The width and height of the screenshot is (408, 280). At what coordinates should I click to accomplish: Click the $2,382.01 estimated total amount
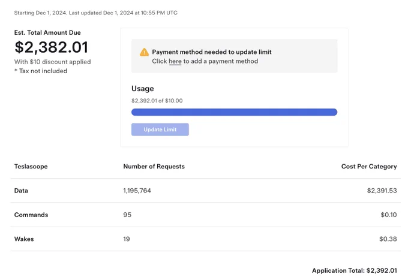[52, 47]
